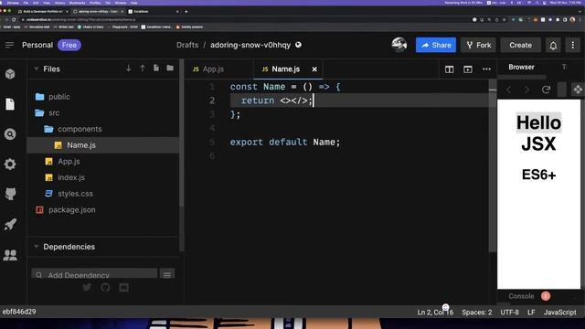Open the hamburger menu beside Personal
Image resolution: width=585 pixels, height=329 pixels.
[9, 45]
